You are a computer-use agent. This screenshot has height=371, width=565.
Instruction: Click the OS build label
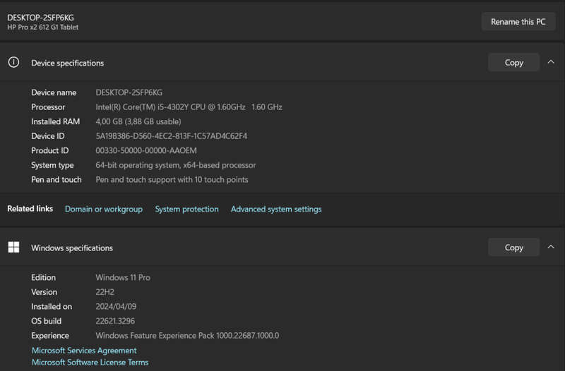[47, 321]
